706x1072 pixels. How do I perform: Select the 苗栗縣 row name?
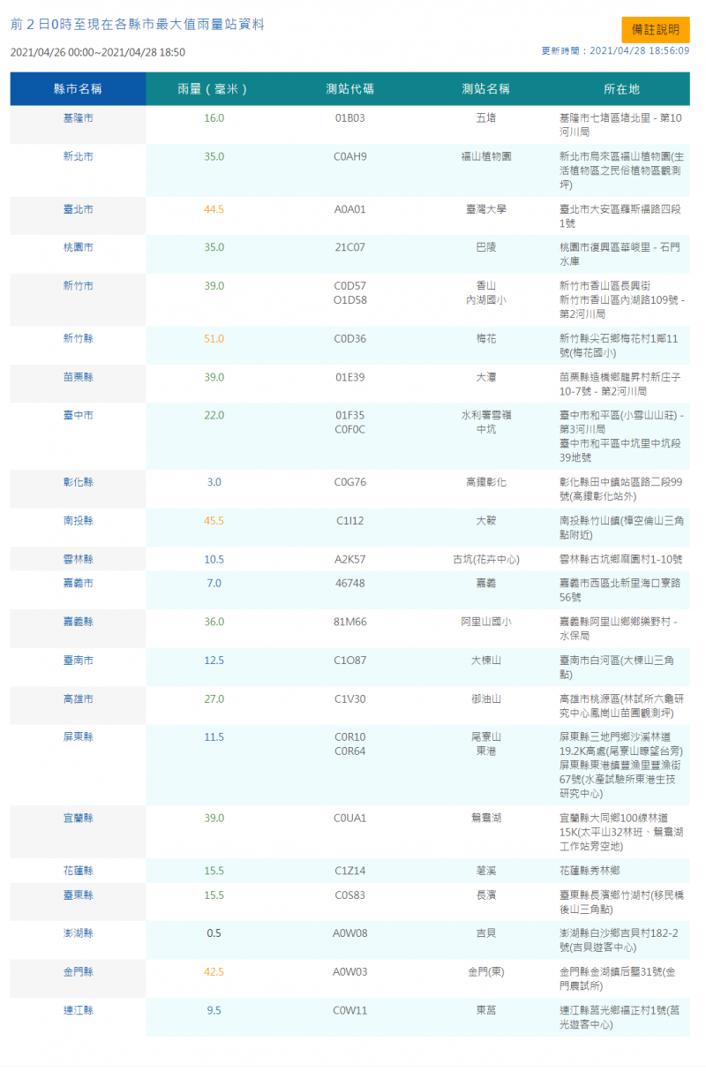78,377
